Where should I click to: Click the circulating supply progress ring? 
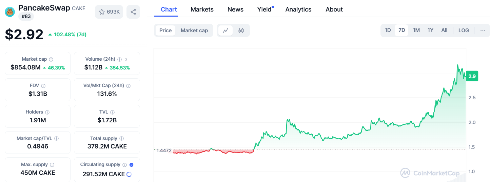point(129,175)
